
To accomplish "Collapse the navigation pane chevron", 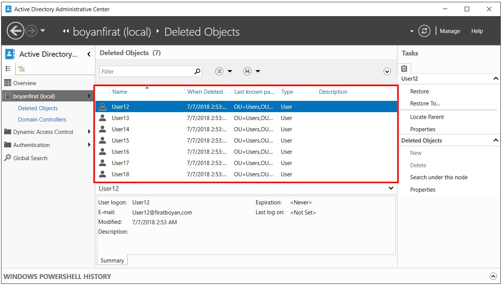I will tap(89, 54).
